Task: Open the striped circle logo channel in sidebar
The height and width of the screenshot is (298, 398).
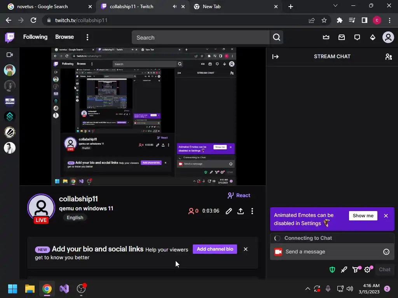Action: pos(10,132)
